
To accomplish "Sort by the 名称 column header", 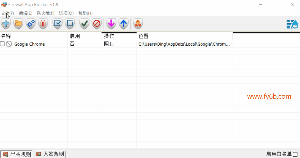I will tap(34, 36).
